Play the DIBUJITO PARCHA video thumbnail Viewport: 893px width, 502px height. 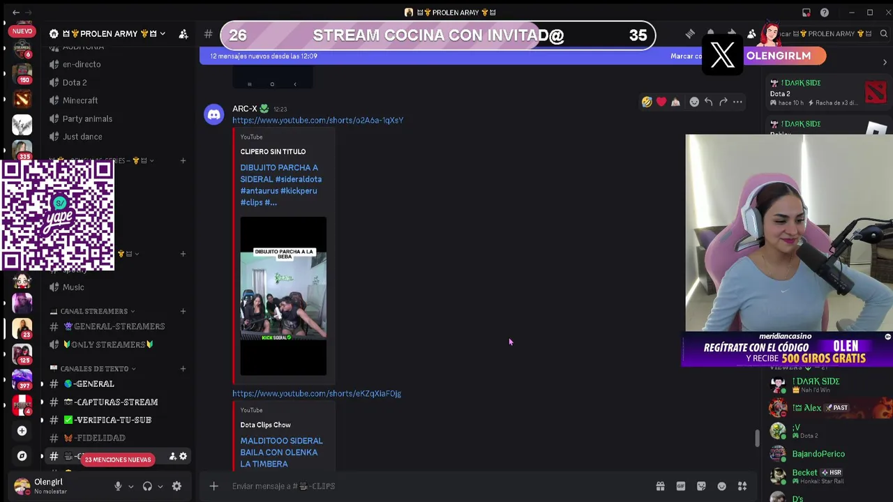coord(283,296)
